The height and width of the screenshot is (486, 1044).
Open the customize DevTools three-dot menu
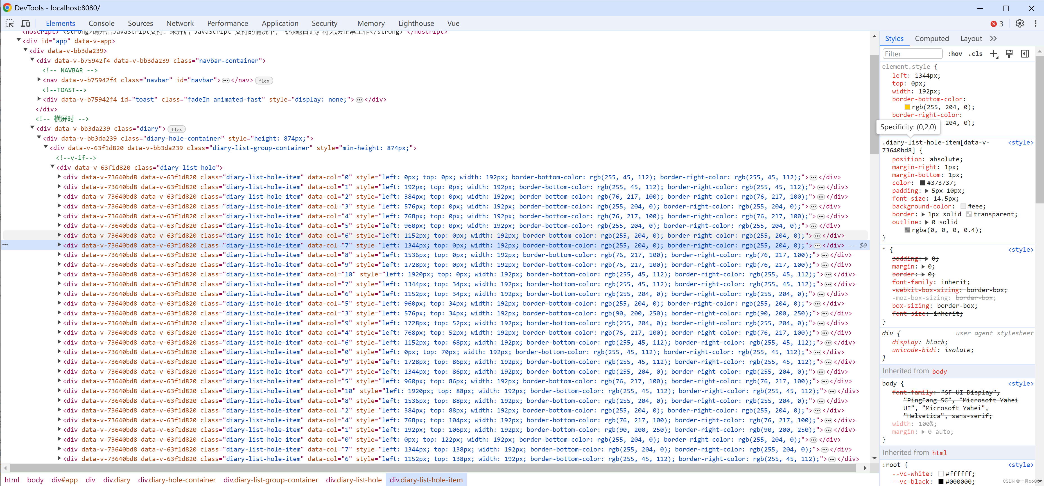point(1036,24)
